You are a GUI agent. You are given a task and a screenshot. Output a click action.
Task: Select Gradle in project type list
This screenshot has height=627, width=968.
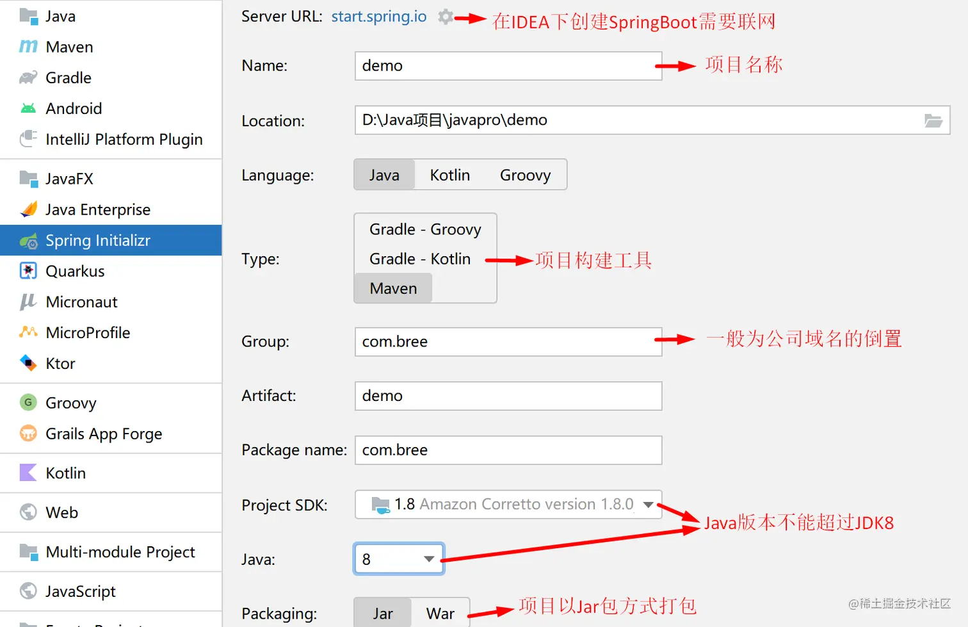click(x=111, y=77)
